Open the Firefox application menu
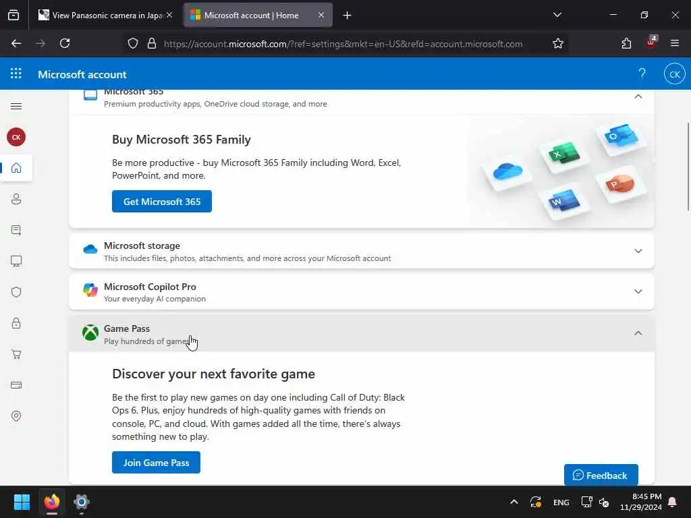 point(675,43)
